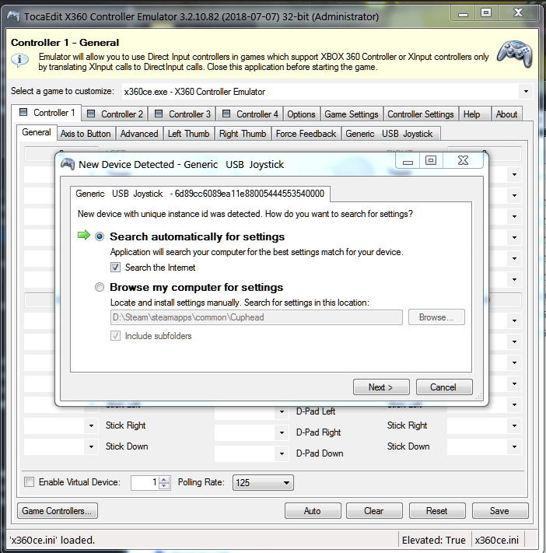Viewport: 546px width, 553px height.
Task: Select Browse my computer for settings option
Action: click(x=100, y=287)
